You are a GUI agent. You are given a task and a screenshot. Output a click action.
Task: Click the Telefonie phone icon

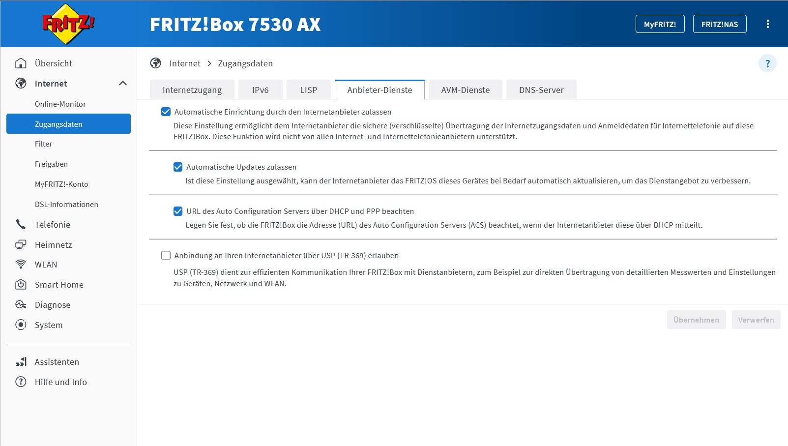(x=21, y=225)
